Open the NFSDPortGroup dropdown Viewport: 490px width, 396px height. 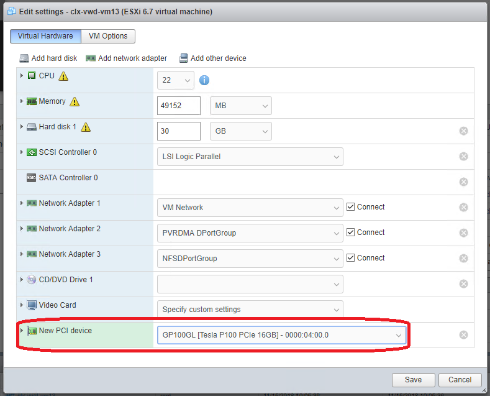[250, 259]
